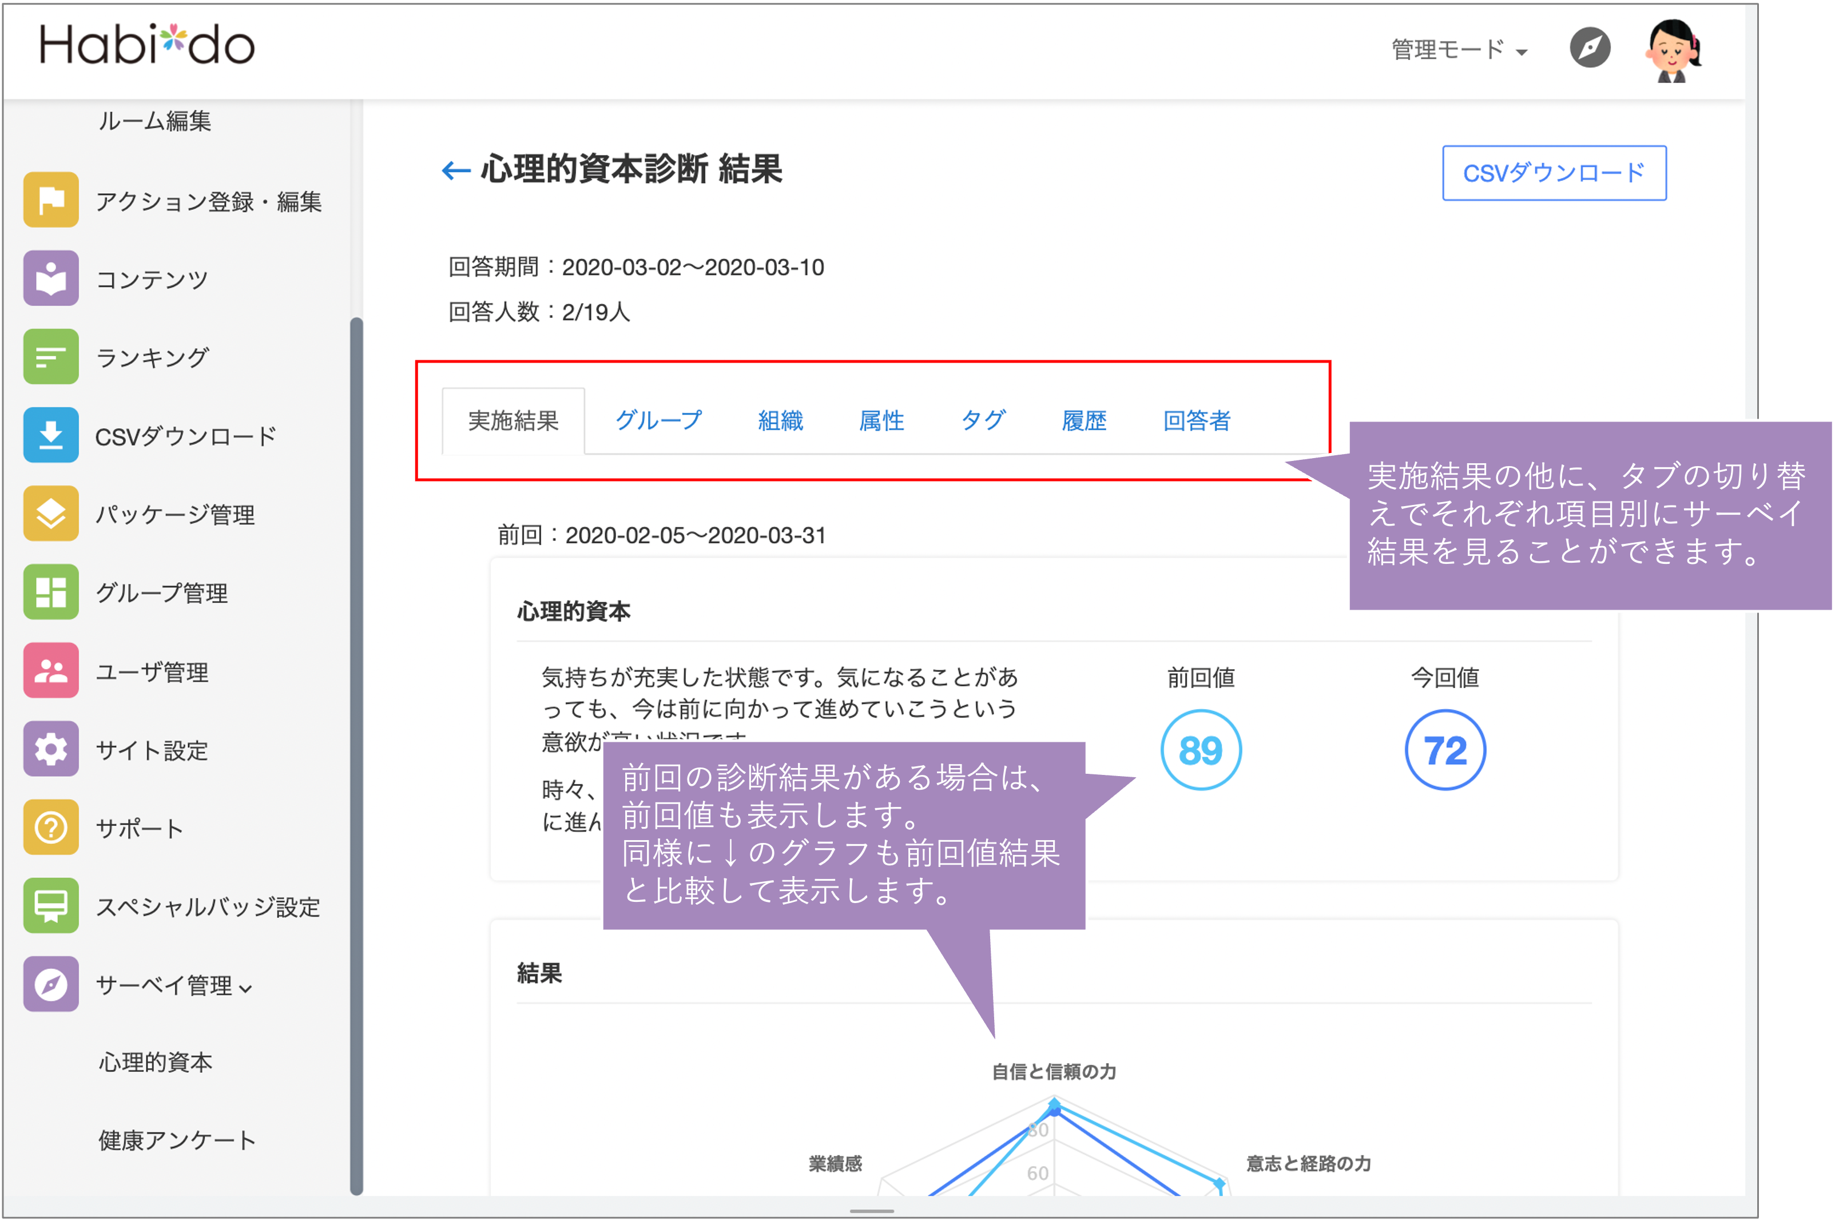The height and width of the screenshot is (1221, 1835).
Task: Switch to the タグ tab
Action: [x=983, y=420]
